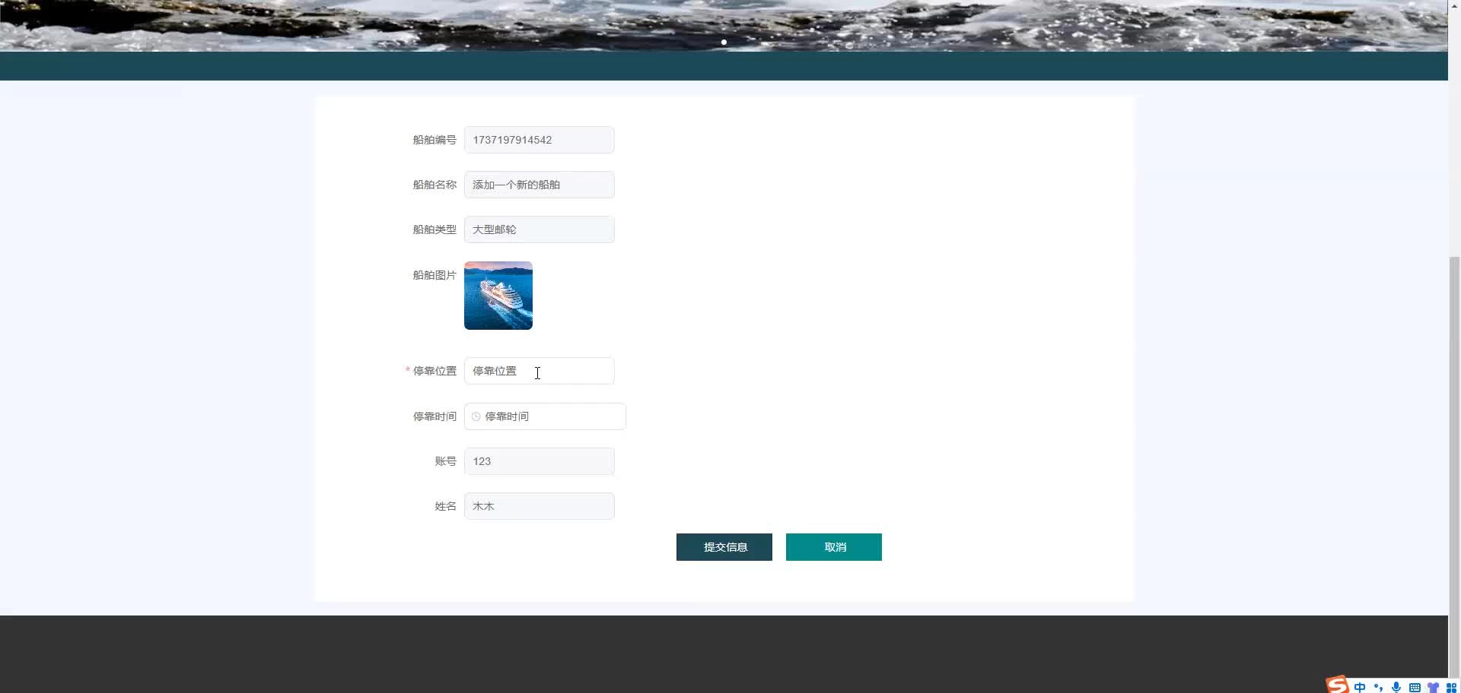The height and width of the screenshot is (693, 1461).
Task: Open the IME toolbox grid icon
Action: point(1451,687)
